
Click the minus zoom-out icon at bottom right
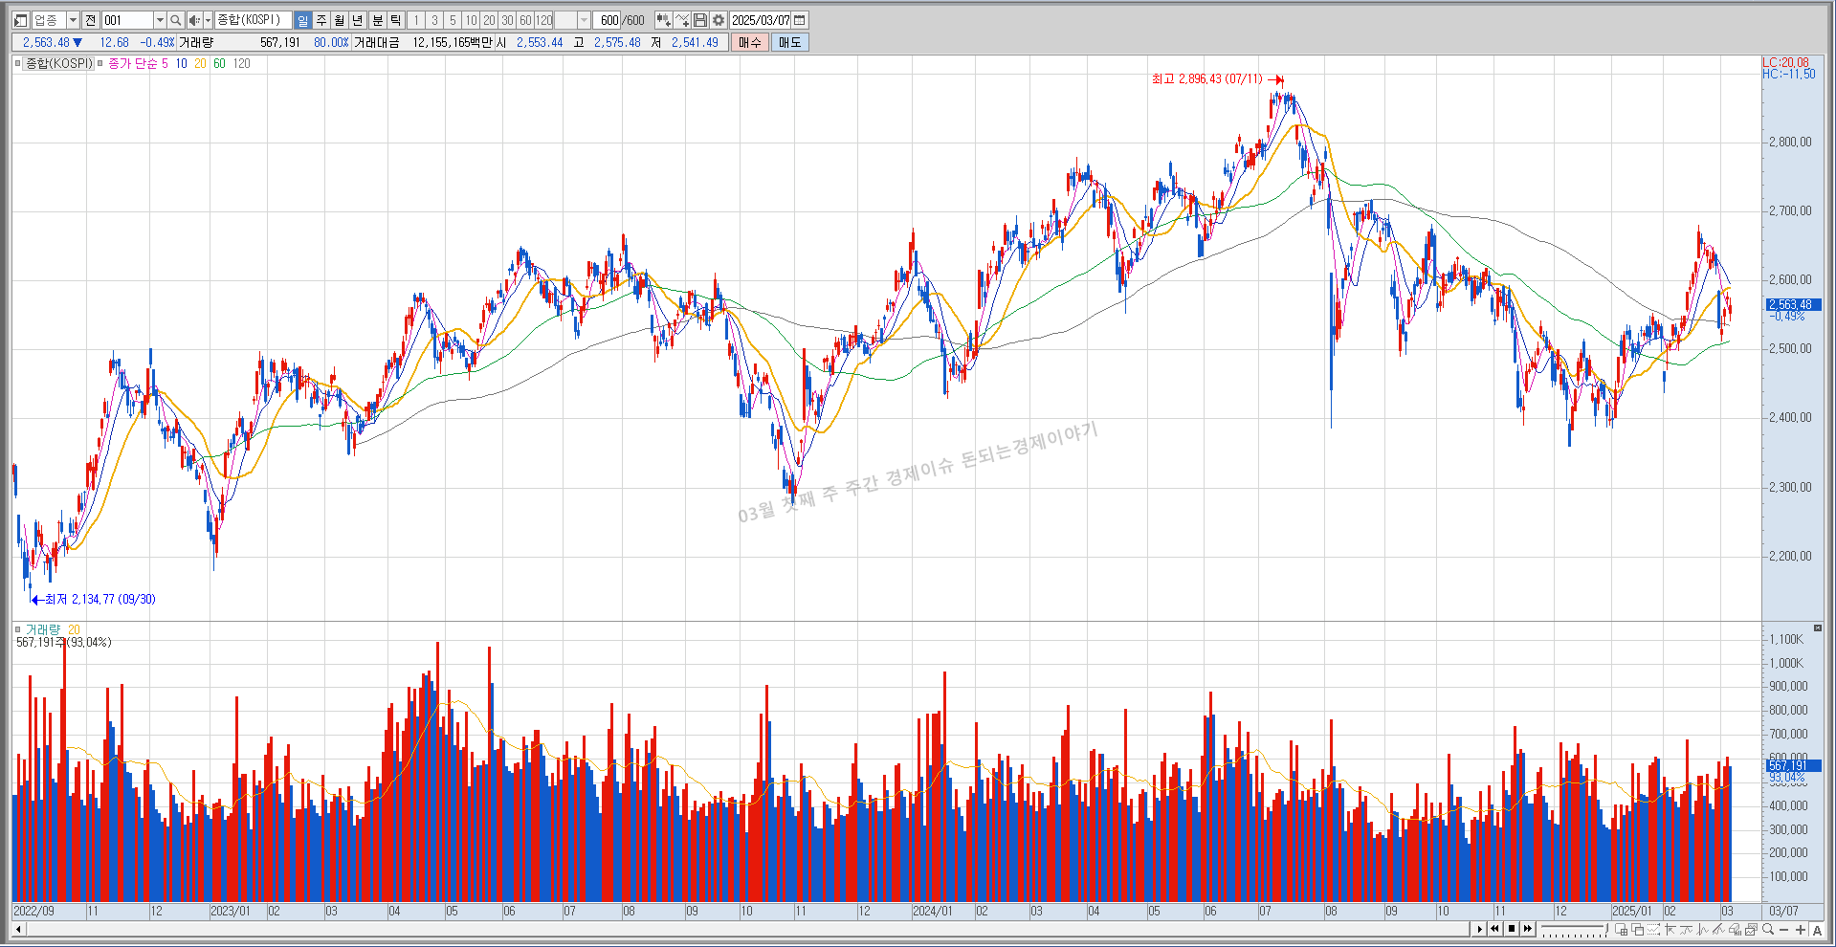(1783, 930)
